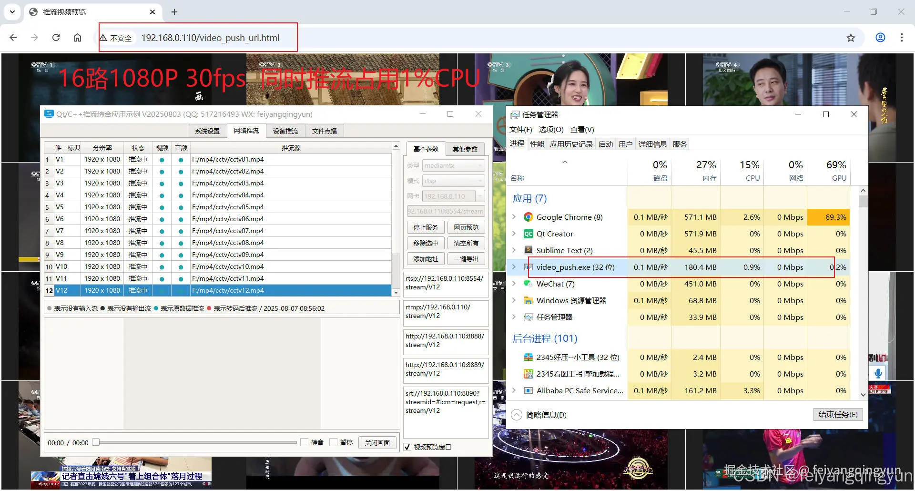915x491 pixels.
Task: Expand the Google Chrome process group
Action: click(514, 217)
